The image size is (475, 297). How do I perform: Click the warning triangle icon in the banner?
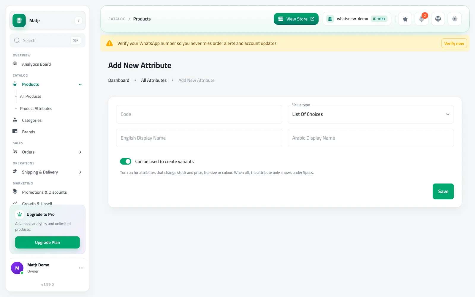[110, 43]
